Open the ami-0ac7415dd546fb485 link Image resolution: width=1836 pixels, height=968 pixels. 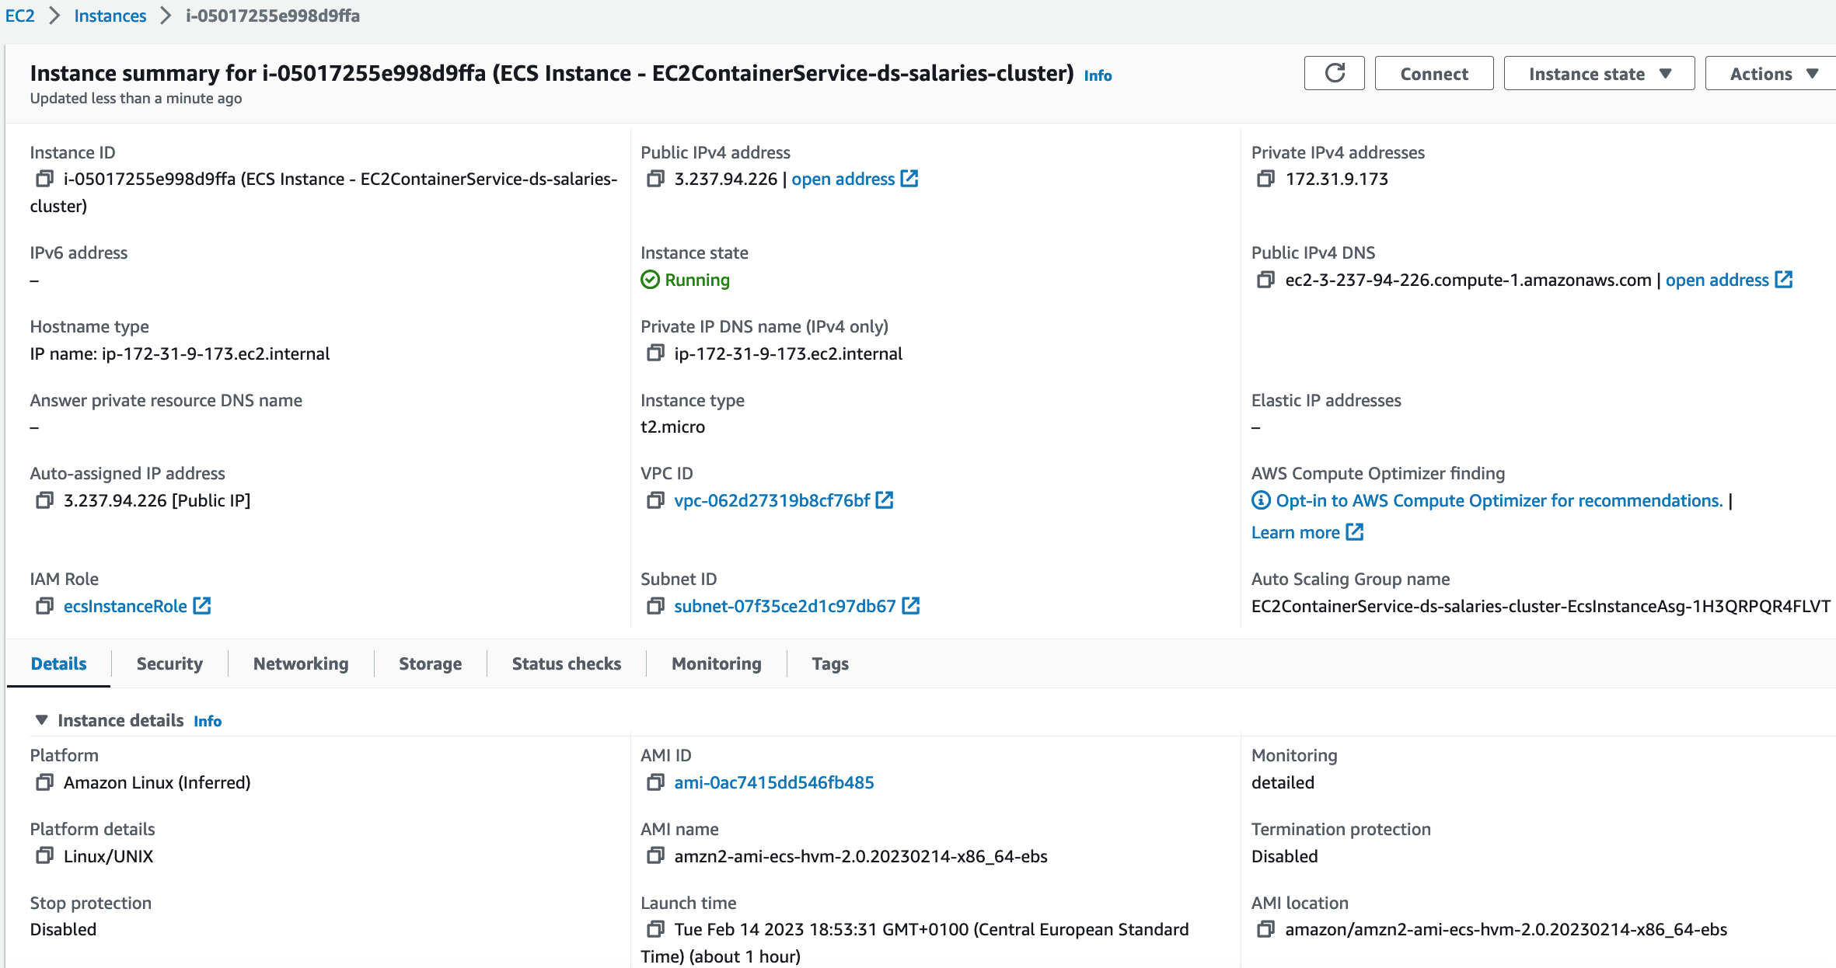click(774, 782)
